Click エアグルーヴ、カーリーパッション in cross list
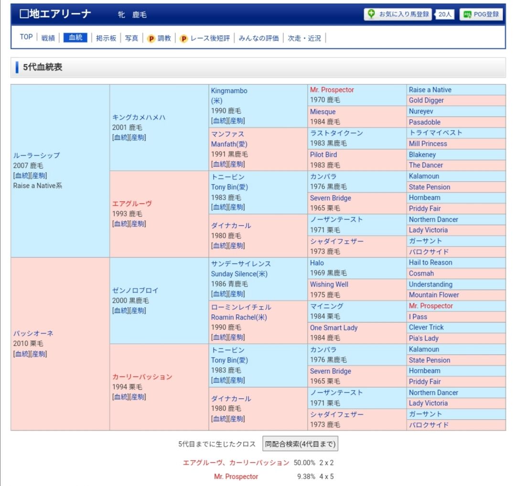Image resolution: width=516 pixels, height=486 pixels. click(236, 463)
